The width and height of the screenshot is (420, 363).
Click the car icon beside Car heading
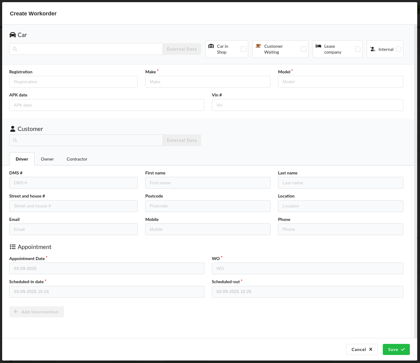coord(13,35)
